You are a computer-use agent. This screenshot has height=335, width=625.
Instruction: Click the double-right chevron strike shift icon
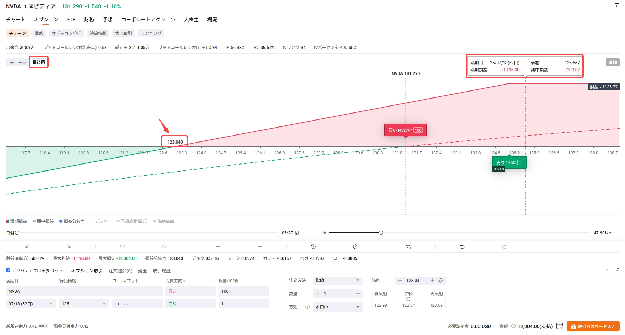[69, 247]
